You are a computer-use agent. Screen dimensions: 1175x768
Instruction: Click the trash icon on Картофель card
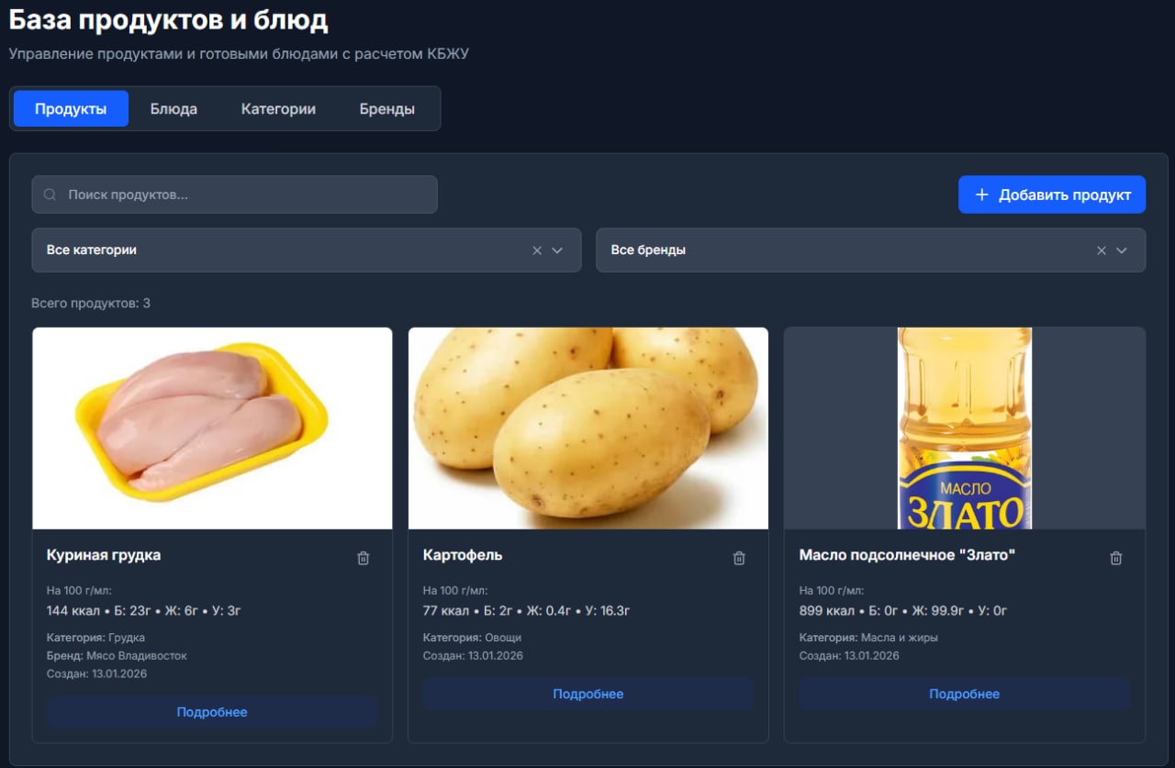click(739, 558)
